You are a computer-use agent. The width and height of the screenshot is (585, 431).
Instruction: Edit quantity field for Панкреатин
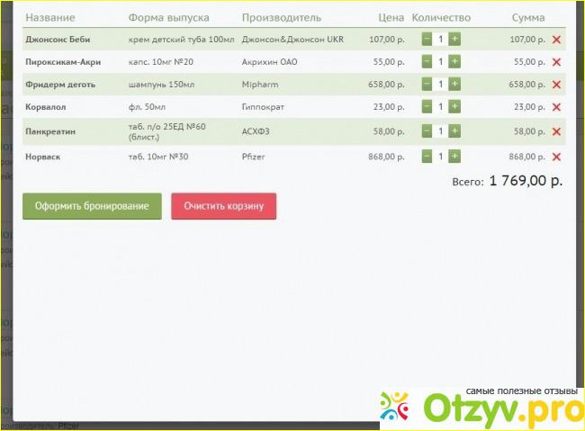click(x=441, y=131)
